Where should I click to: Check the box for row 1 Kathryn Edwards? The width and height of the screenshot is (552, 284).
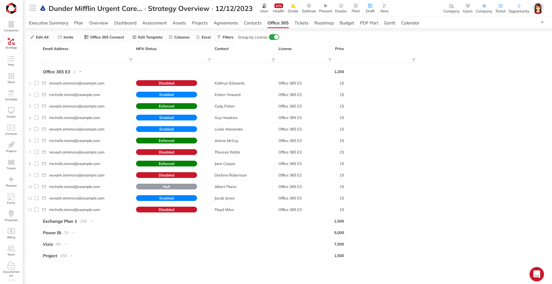click(x=37, y=83)
